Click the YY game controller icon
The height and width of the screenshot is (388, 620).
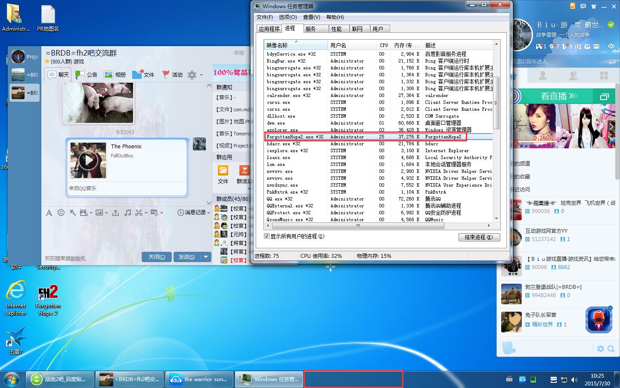539,46
